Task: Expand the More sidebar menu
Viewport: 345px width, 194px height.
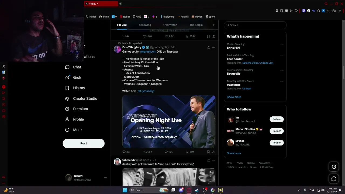Action: pyautogui.click(x=73, y=130)
